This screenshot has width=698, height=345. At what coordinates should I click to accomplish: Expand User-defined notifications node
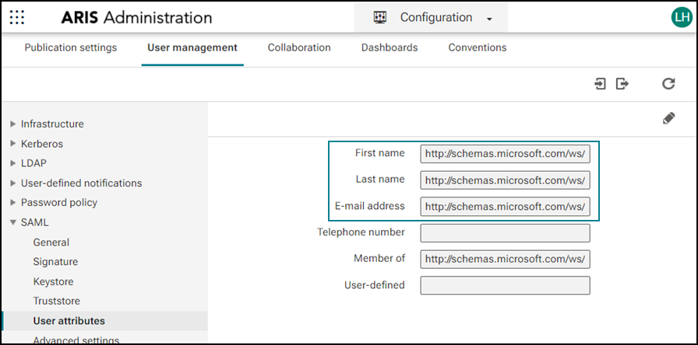click(x=13, y=183)
